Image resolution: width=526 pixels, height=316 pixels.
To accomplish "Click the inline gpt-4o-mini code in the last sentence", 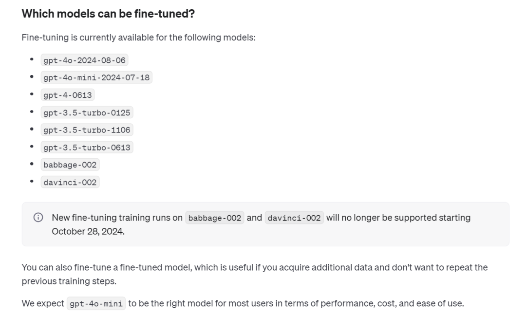I will [96, 304].
